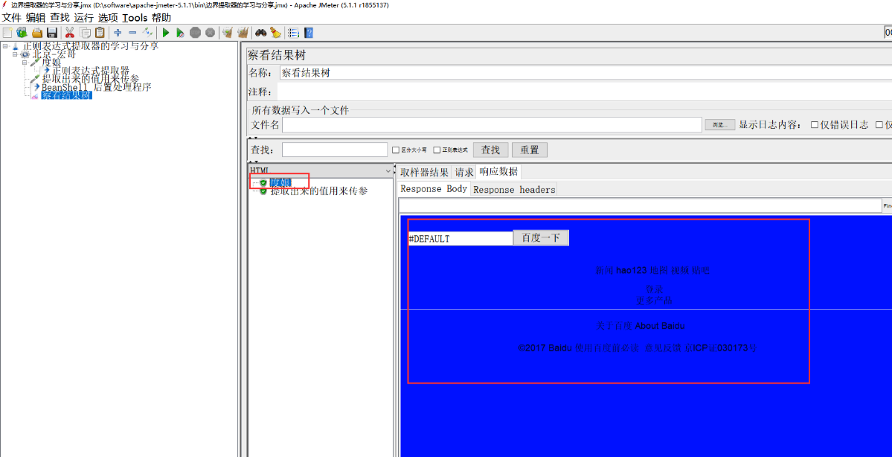The width and height of the screenshot is (892, 457).
Task: Reset search with the yellow broom icon
Action: coord(276,33)
